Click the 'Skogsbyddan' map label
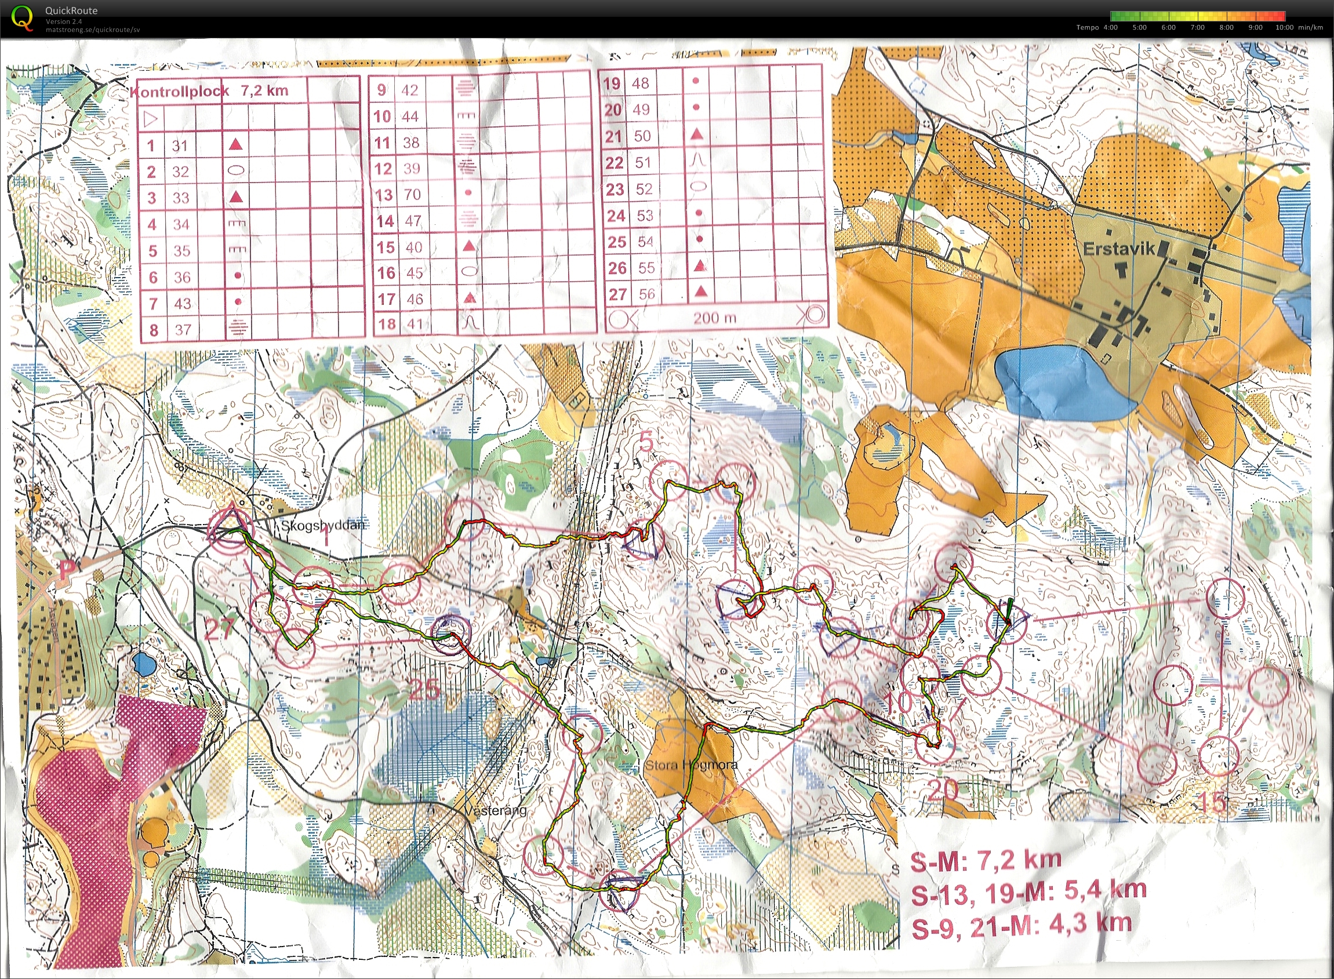The image size is (1334, 979). pos(322,525)
